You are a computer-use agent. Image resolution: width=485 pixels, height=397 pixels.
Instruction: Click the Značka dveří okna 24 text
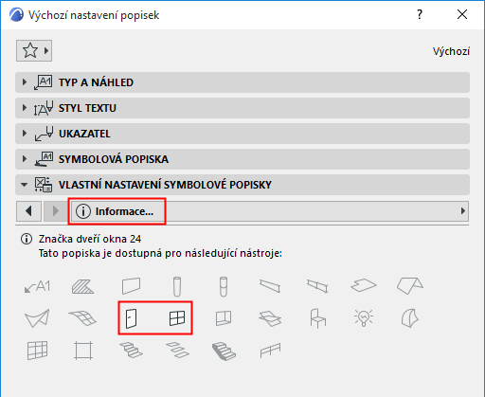point(90,239)
